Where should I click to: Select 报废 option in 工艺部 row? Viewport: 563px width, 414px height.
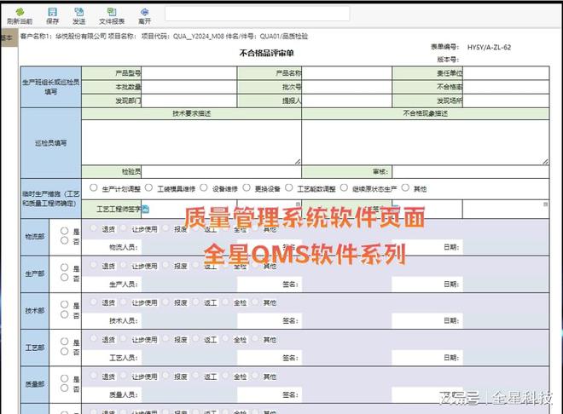pos(165,339)
